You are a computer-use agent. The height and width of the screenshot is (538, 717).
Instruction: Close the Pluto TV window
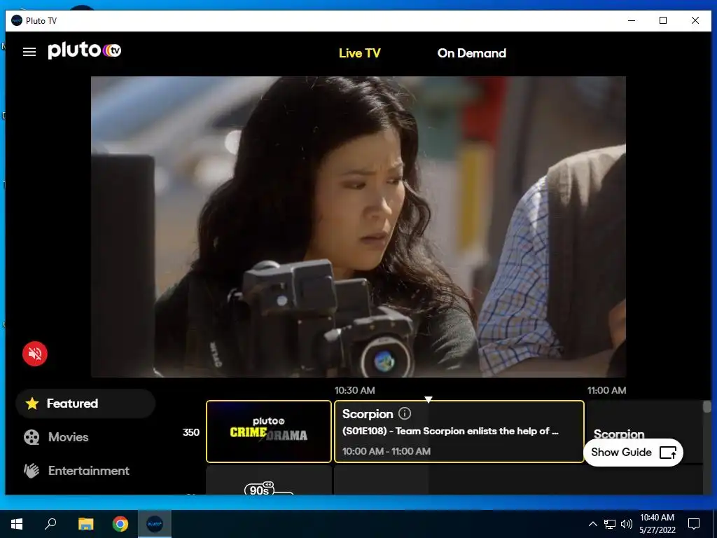[695, 20]
